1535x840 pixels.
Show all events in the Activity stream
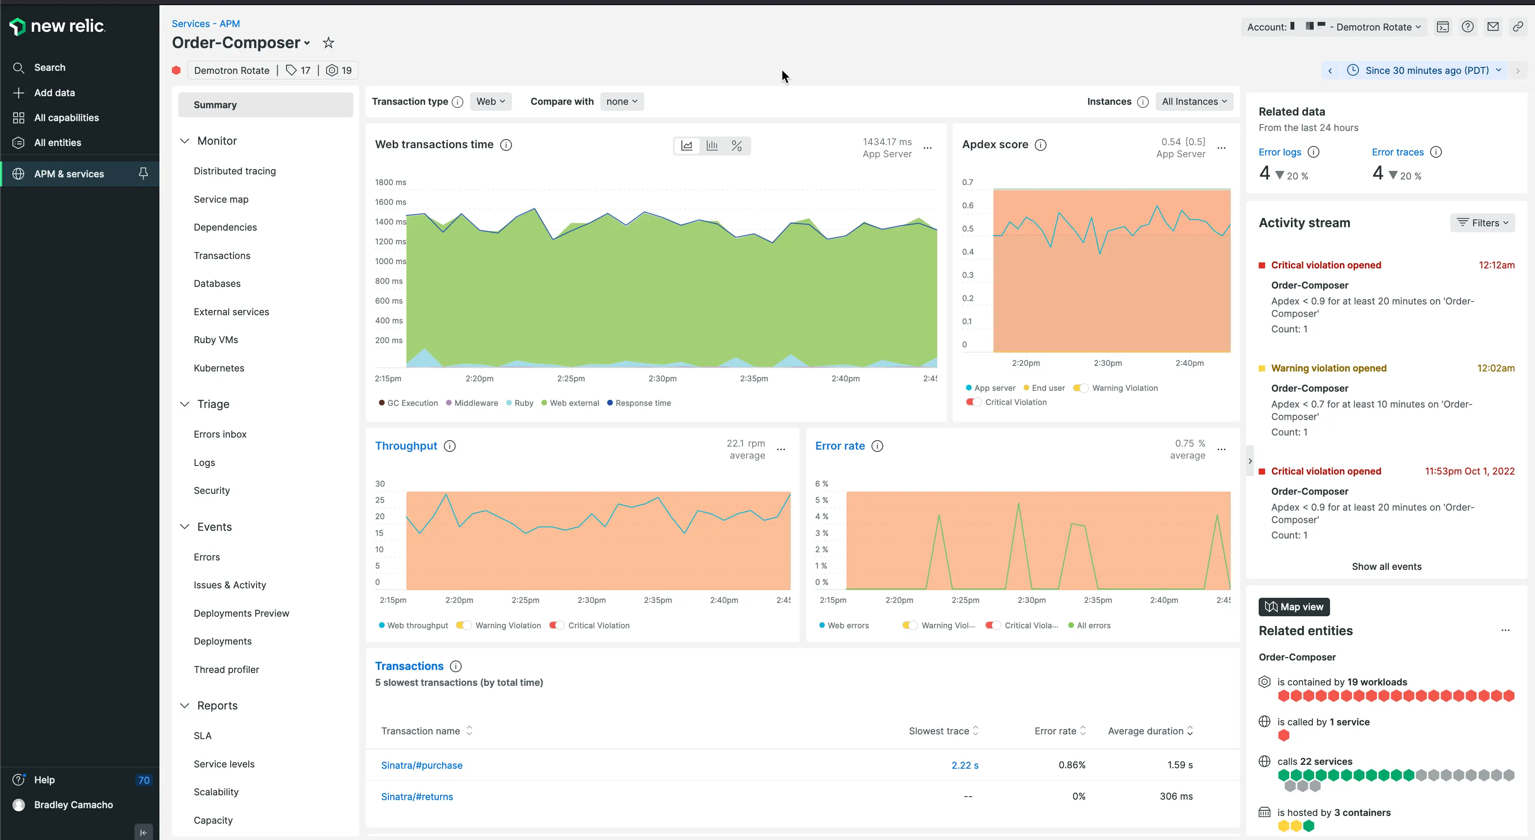pyautogui.click(x=1387, y=566)
